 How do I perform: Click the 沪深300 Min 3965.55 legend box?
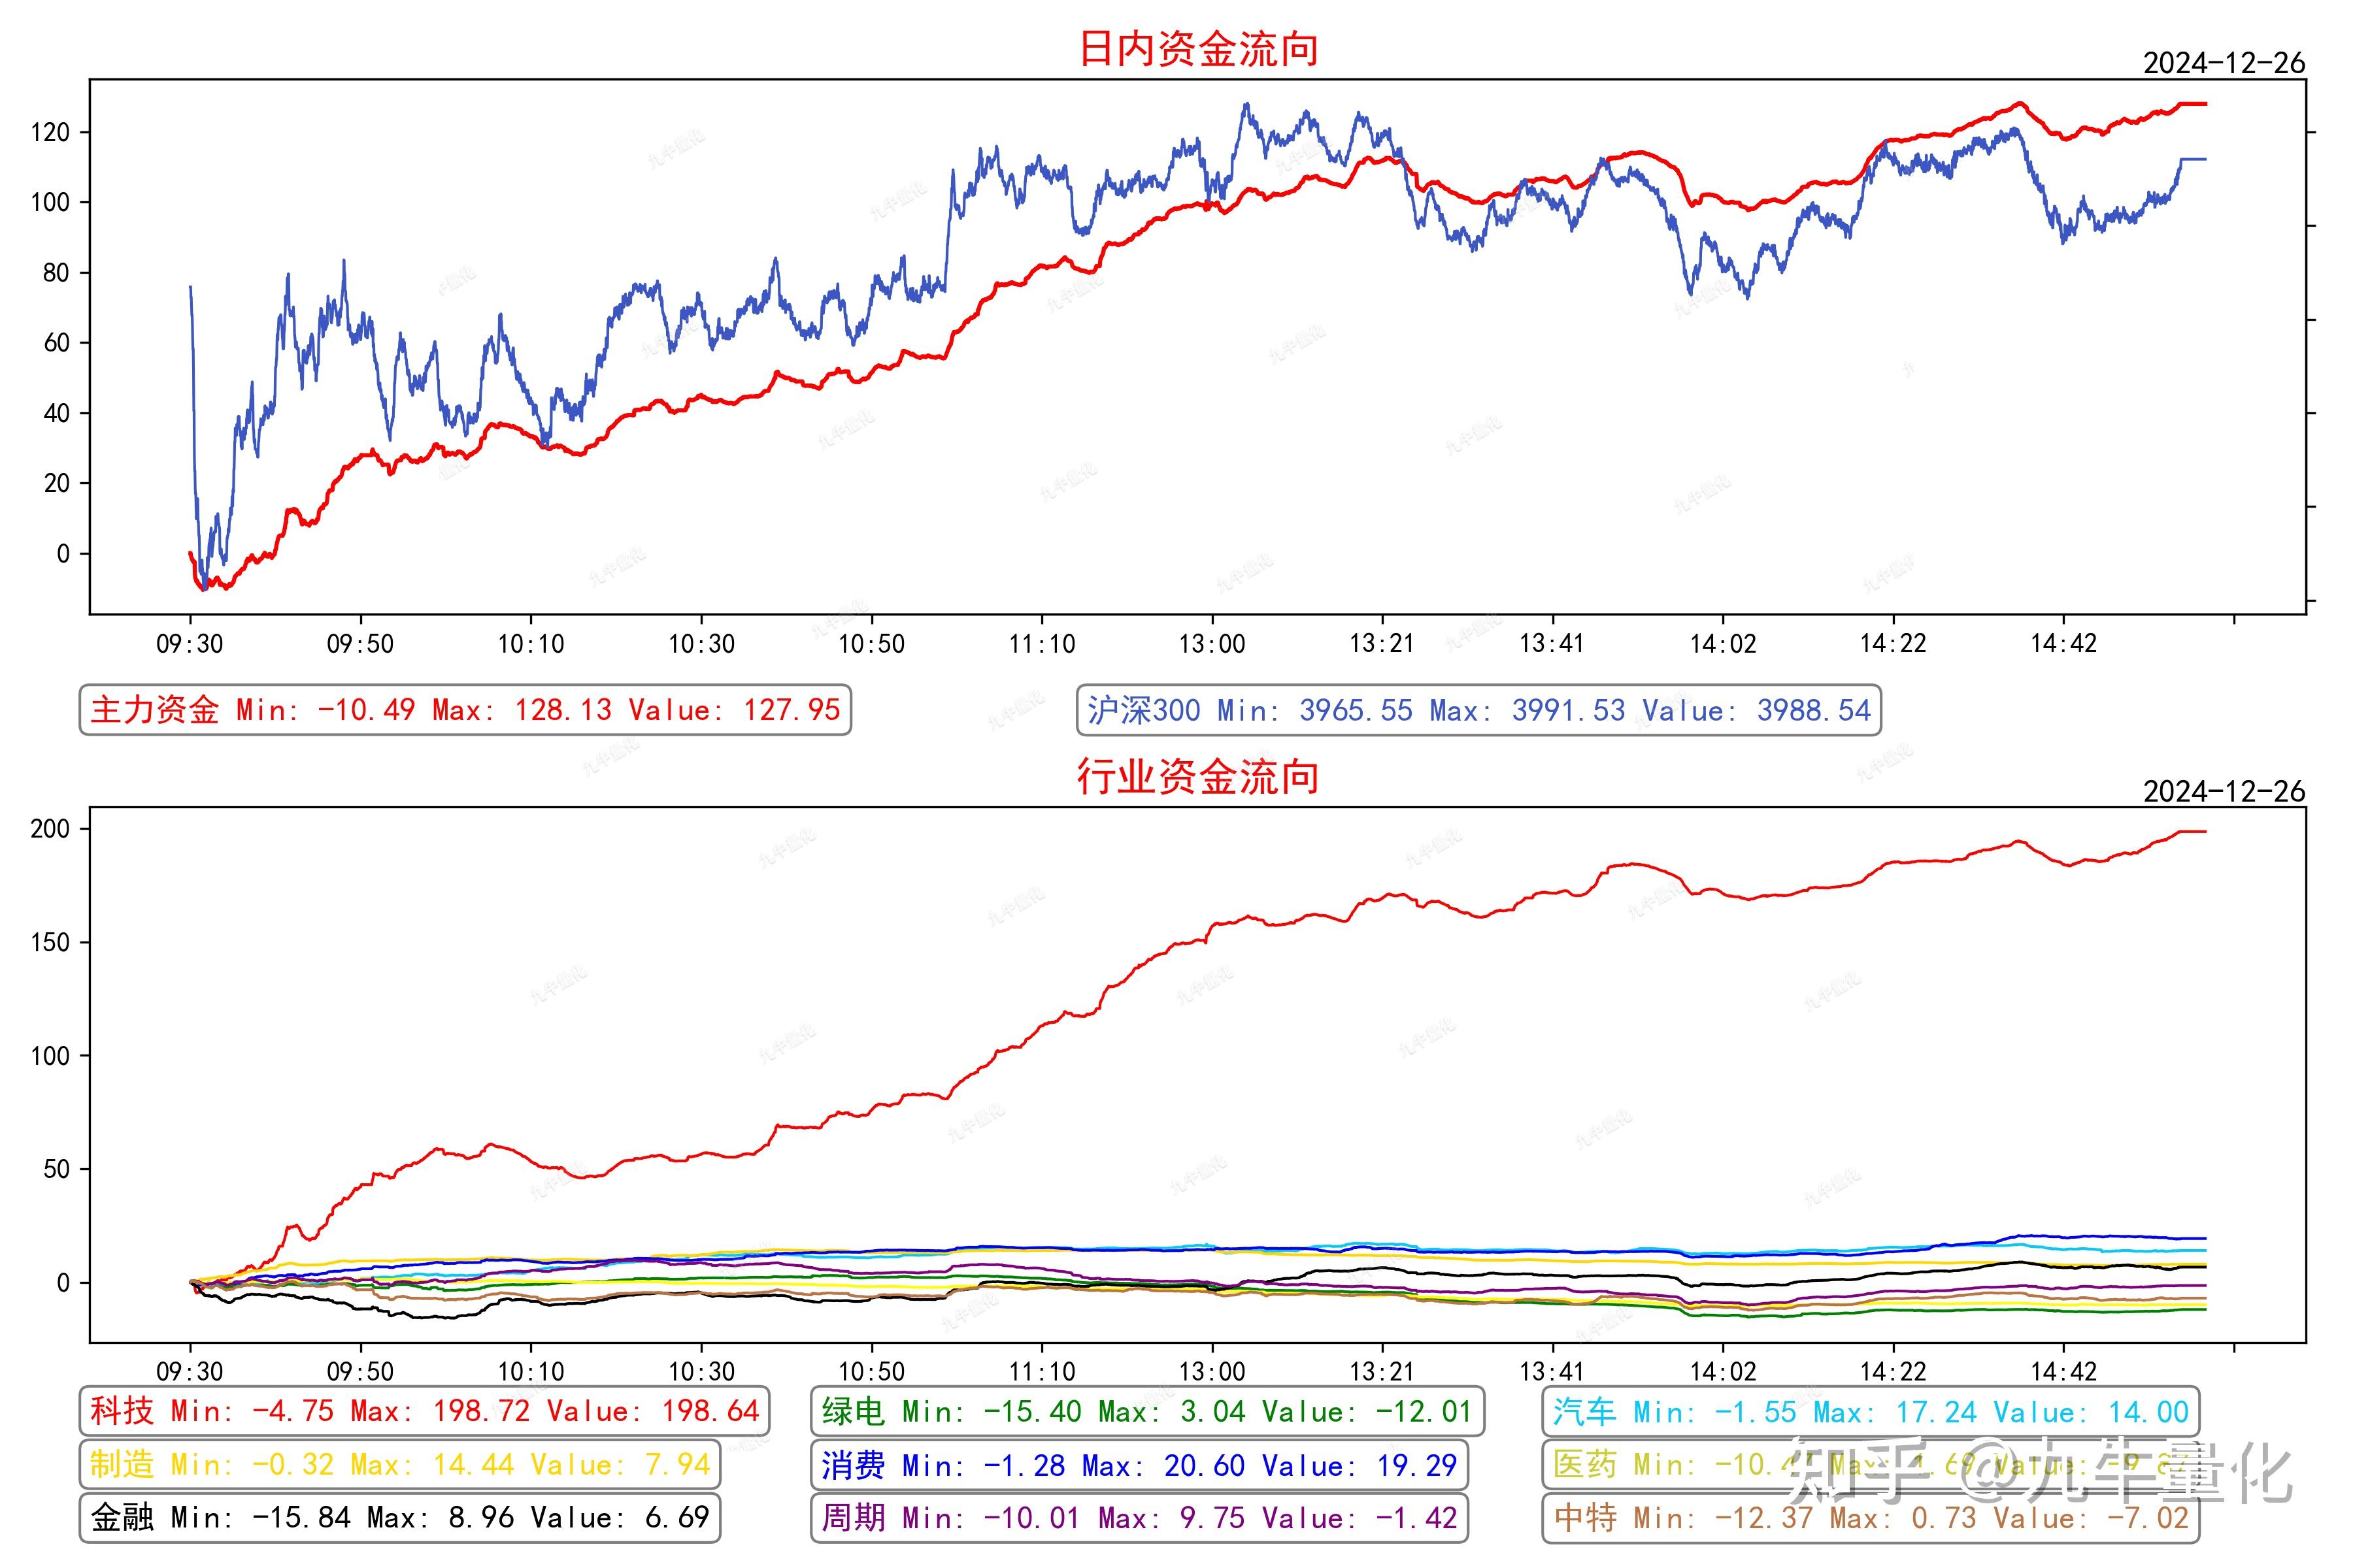pyautogui.click(x=1478, y=710)
